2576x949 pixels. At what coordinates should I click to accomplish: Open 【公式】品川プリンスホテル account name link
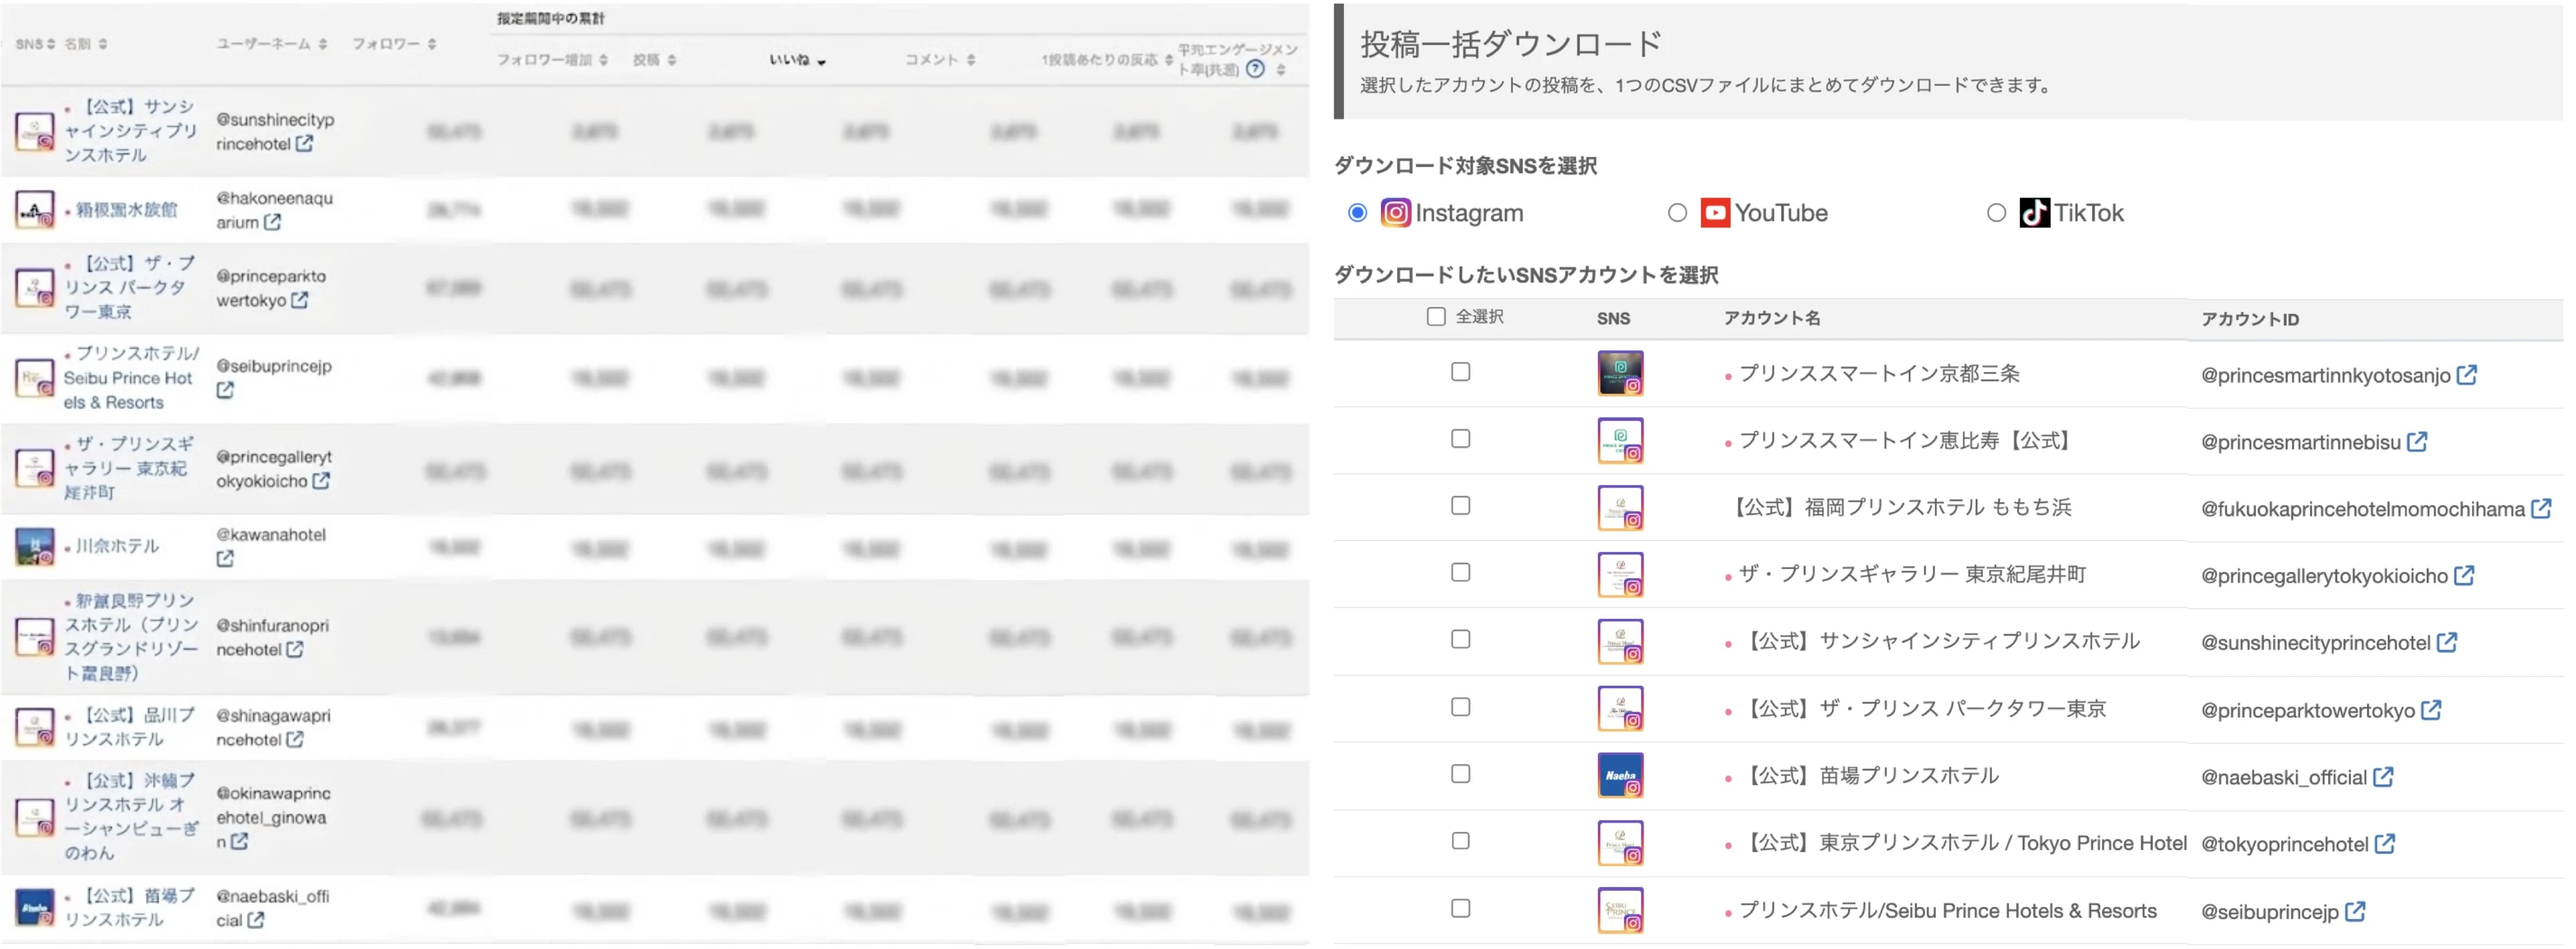point(130,727)
